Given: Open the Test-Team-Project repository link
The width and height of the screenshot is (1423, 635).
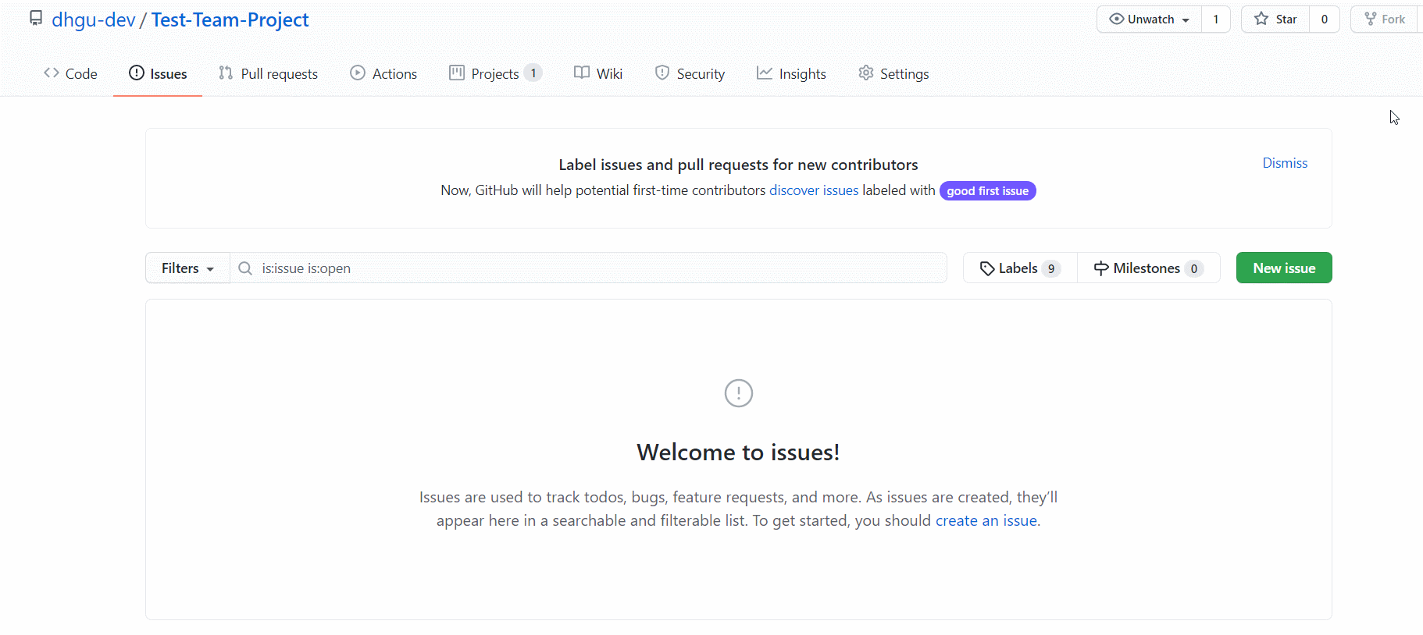Looking at the screenshot, I should [x=230, y=20].
